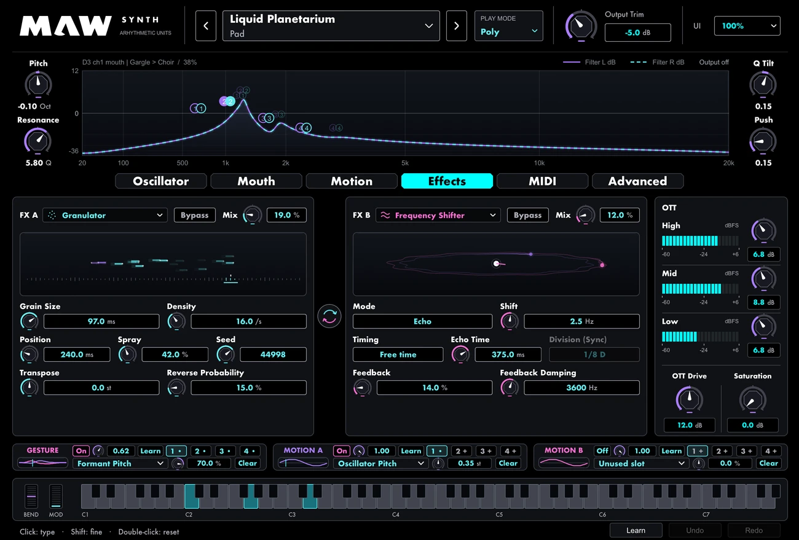Click the Push knob
Viewport: 799px width, 540px height.
pos(763,141)
